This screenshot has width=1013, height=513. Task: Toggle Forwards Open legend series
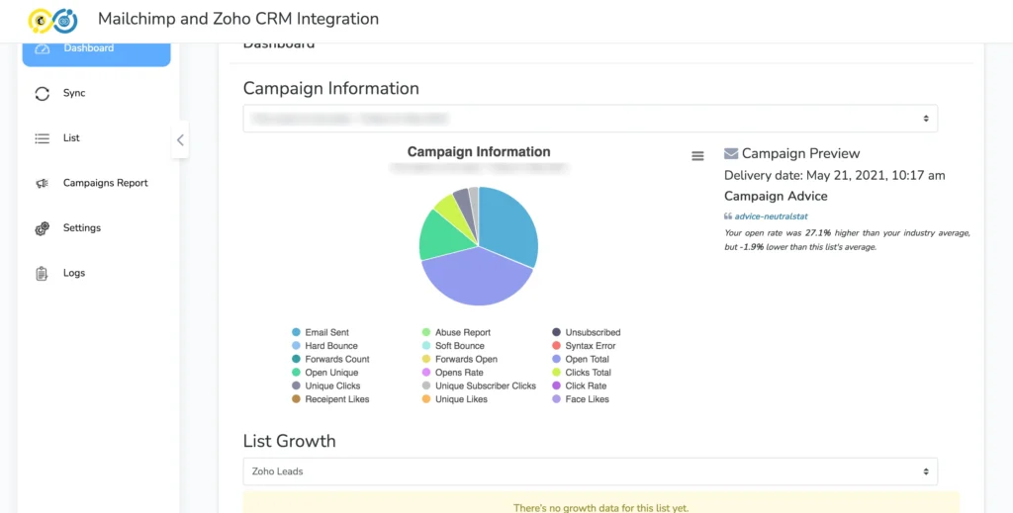click(460, 360)
